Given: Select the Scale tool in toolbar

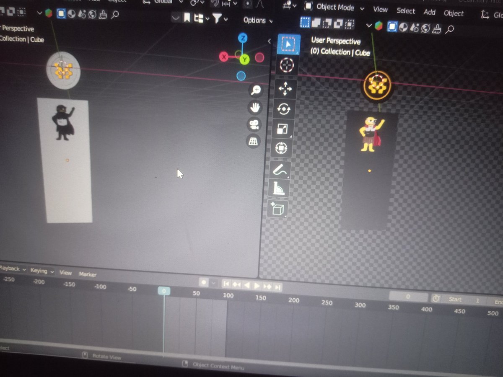Looking at the screenshot, I should 283,129.
